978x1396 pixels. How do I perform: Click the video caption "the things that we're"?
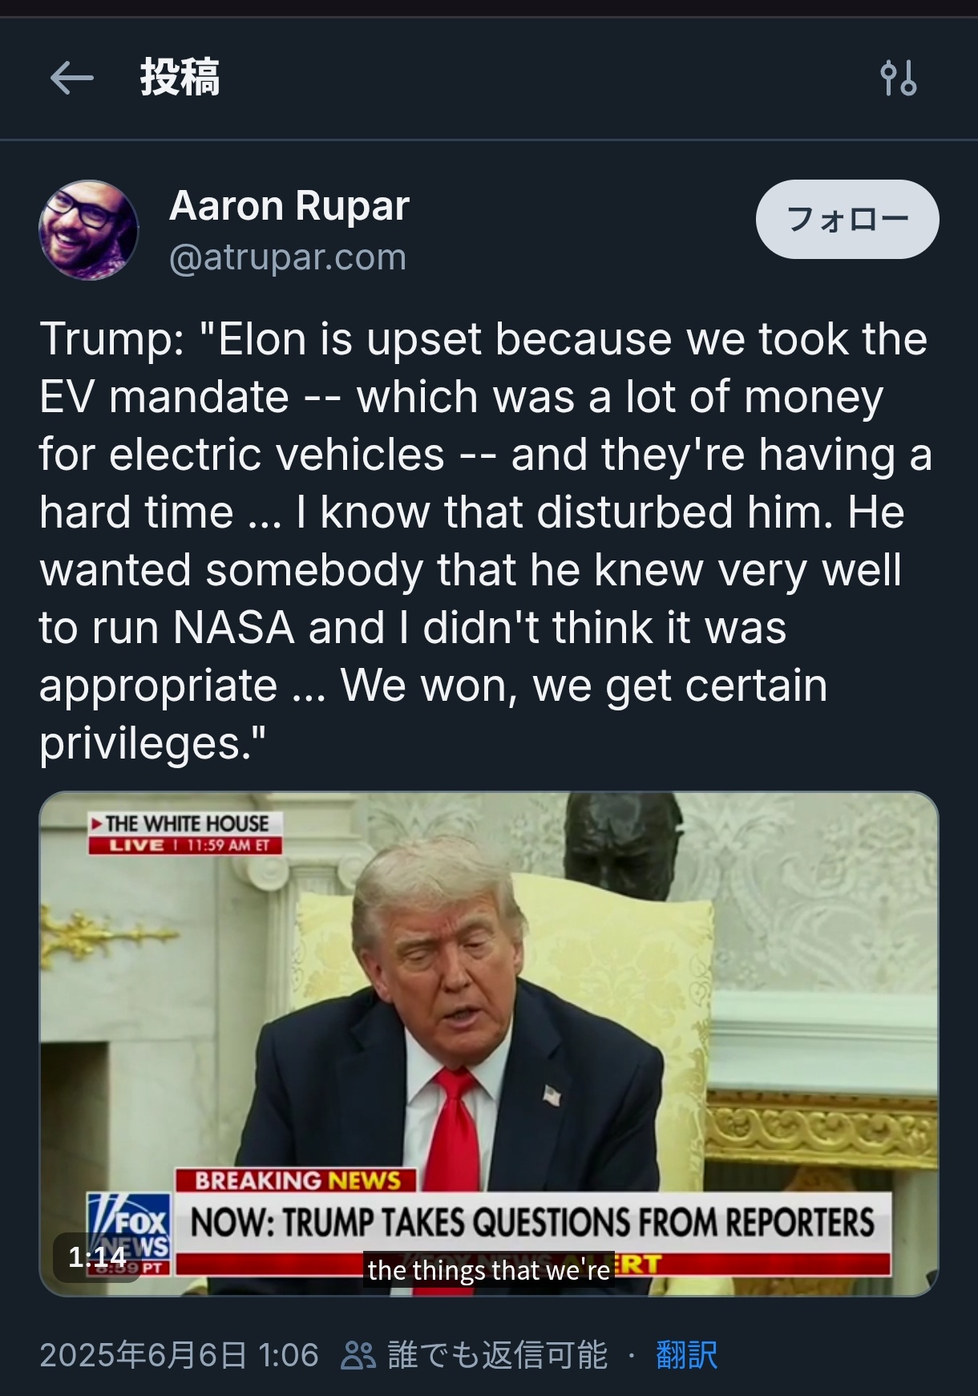click(488, 1270)
